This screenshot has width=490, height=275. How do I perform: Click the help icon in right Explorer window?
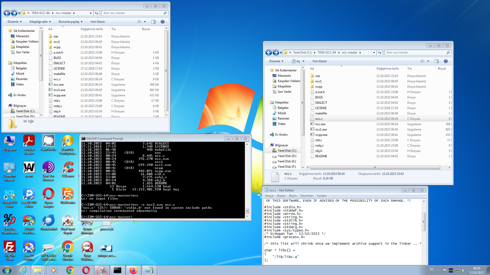point(446,61)
